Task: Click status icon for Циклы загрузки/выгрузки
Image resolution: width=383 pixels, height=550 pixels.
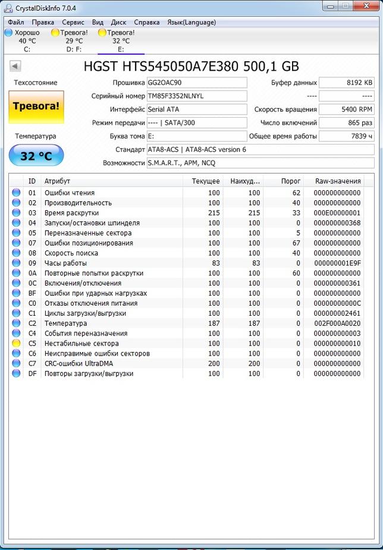Action: point(16,313)
